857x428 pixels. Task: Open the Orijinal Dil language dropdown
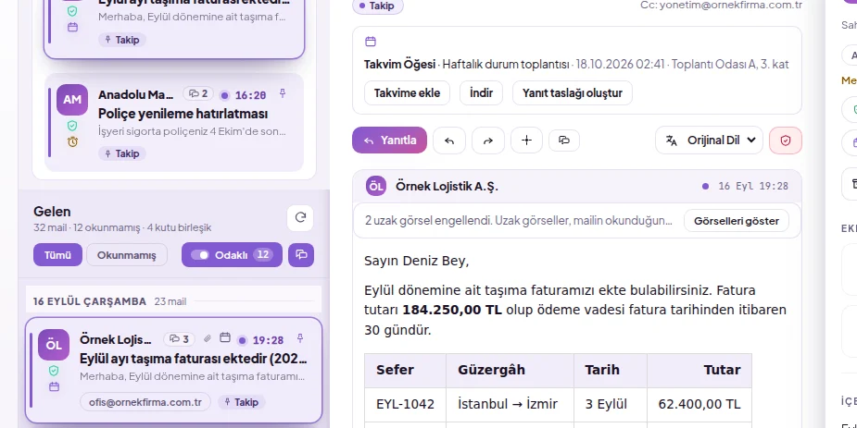coord(709,141)
